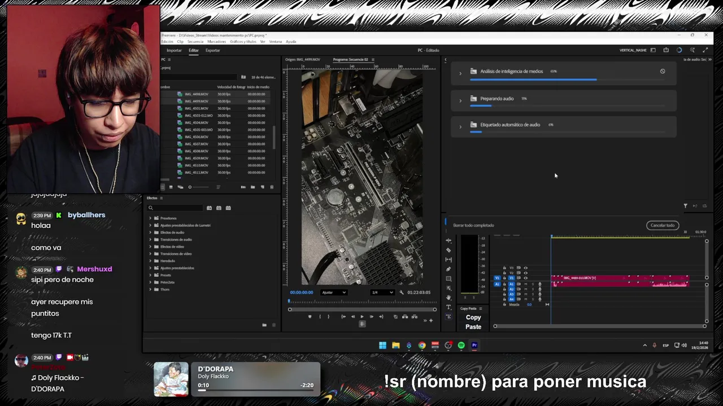Create new item in project panel
Image resolution: width=723 pixels, height=406 pixels.
[262, 187]
